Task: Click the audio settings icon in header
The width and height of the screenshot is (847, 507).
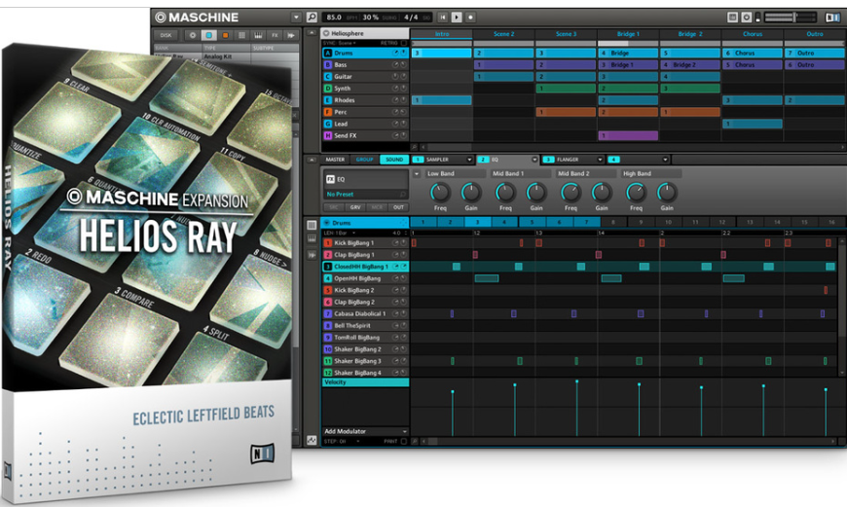Action: [x=747, y=18]
